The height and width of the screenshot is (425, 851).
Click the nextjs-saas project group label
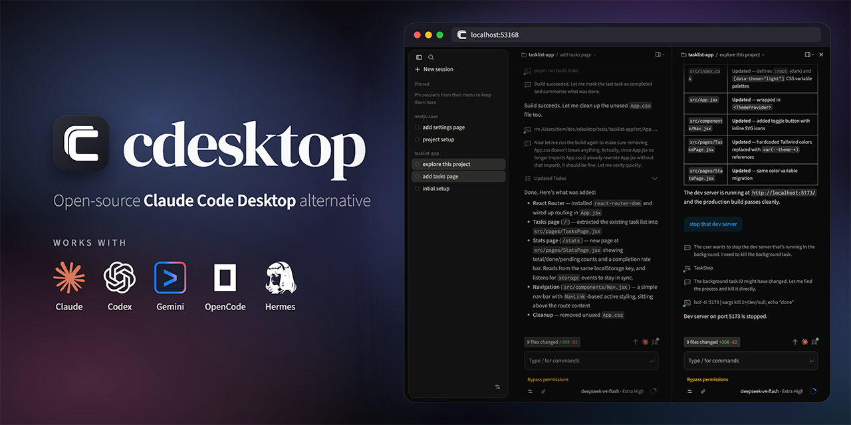[x=426, y=116]
